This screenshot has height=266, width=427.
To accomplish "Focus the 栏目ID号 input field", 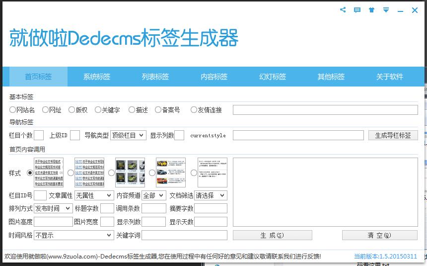I will [x=40, y=195].
